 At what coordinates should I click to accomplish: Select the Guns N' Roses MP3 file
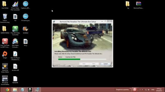[x=15, y=56]
